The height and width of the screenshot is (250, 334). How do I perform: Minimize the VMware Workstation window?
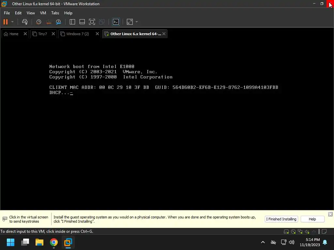tap(314, 4)
